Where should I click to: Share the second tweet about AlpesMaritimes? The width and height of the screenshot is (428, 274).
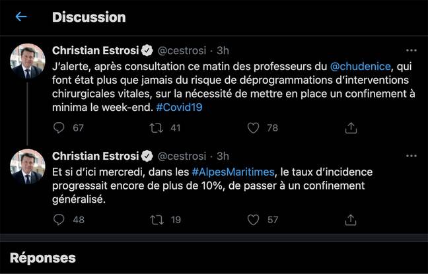pyautogui.click(x=351, y=219)
